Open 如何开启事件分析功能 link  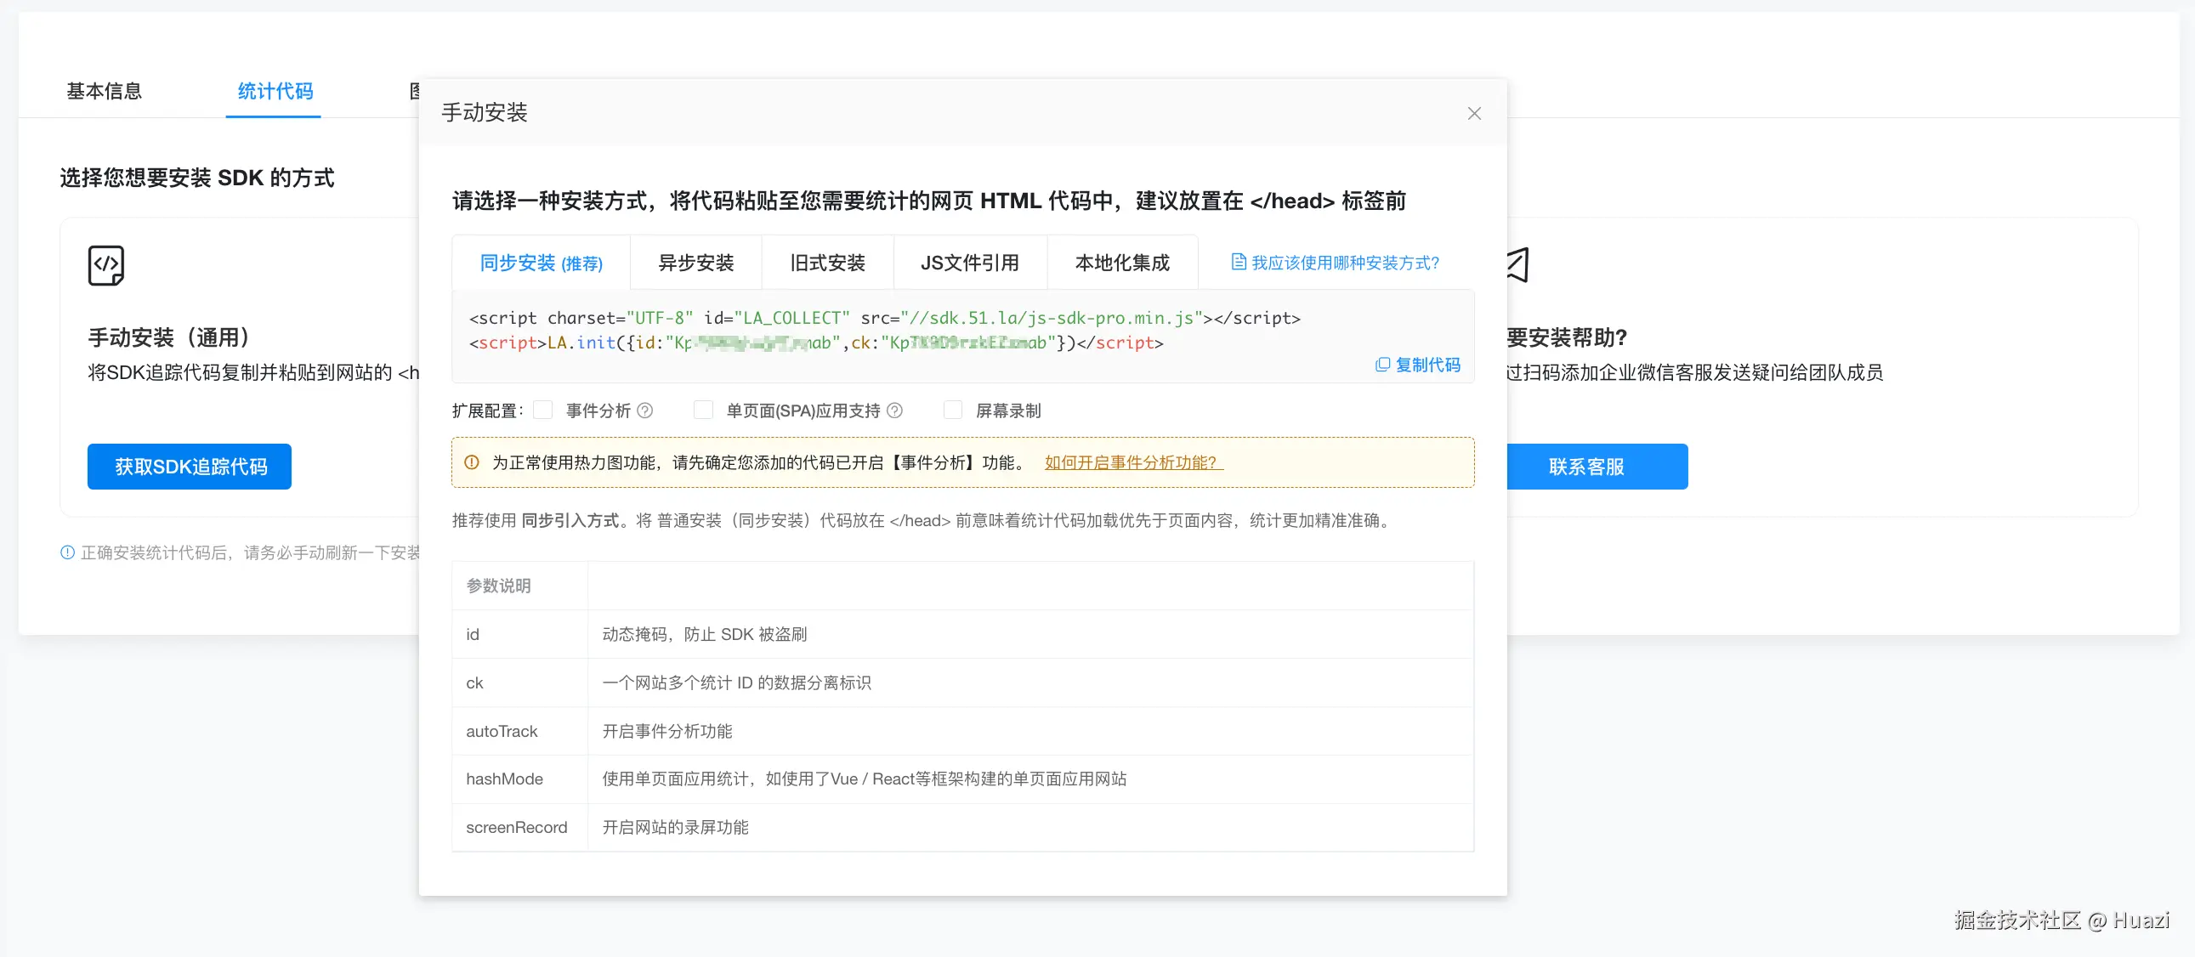point(1132,462)
